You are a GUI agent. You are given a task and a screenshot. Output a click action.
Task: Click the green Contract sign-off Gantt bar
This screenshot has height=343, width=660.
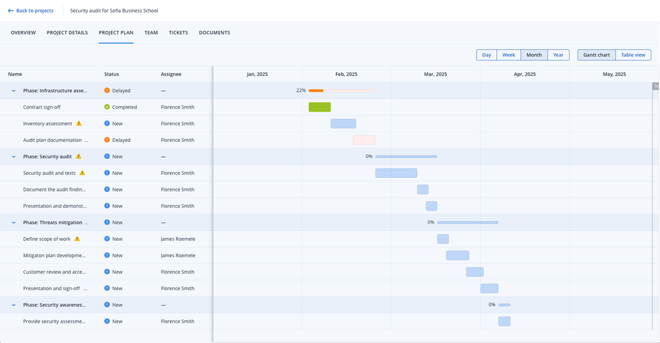click(x=319, y=107)
